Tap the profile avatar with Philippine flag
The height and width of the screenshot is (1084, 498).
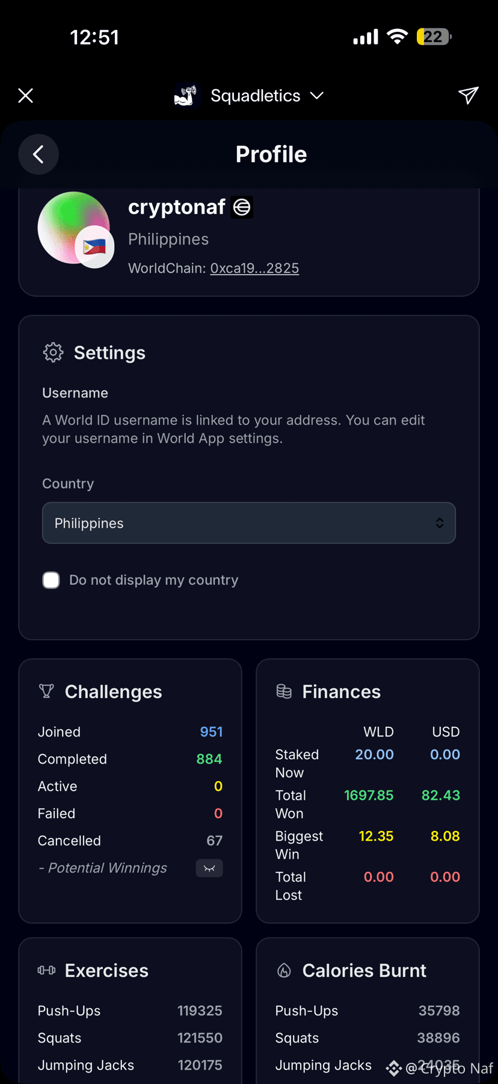pos(75,229)
